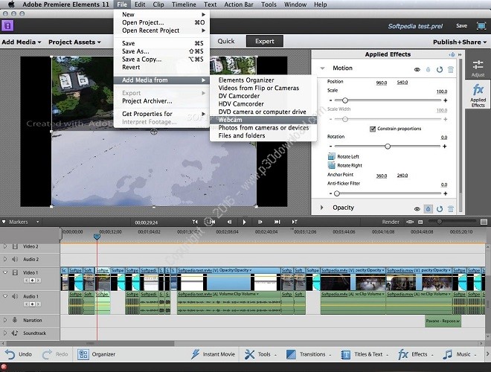Open the Adjust panel icon

(478, 65)
